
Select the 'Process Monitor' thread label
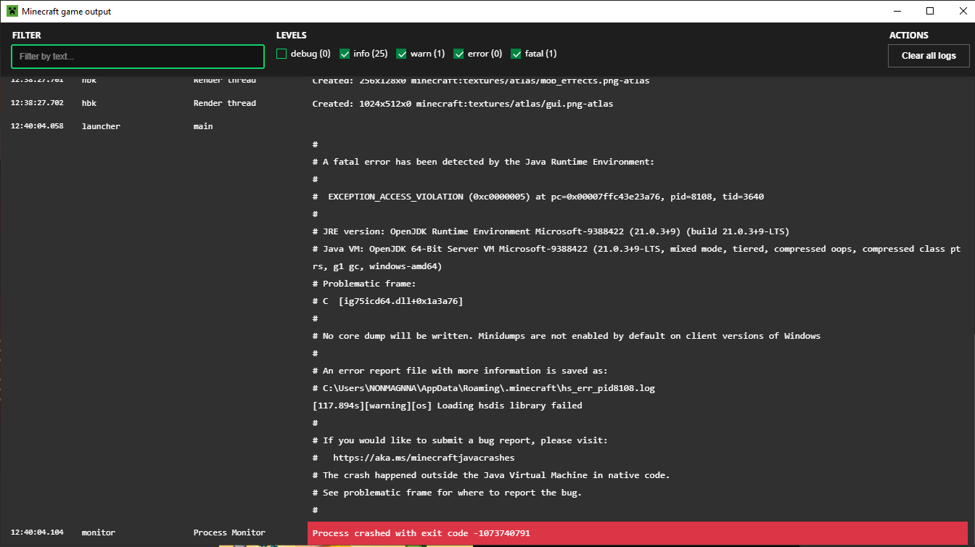click(229, 532)
